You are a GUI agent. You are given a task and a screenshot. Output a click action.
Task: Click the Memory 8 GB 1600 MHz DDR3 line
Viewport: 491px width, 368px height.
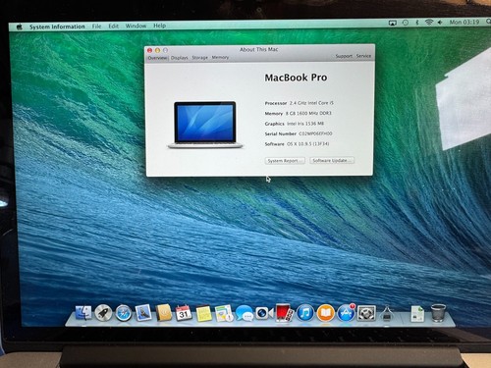coord(298,113)
